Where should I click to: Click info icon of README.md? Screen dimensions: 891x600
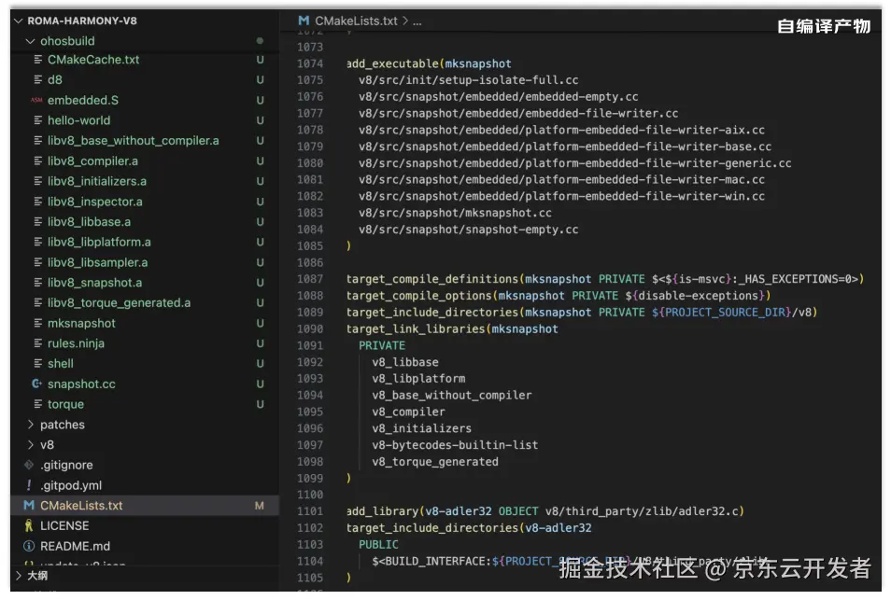(29, 546)
